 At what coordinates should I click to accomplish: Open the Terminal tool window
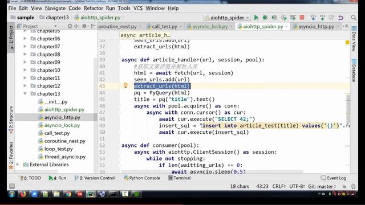[x=179, y=178]
